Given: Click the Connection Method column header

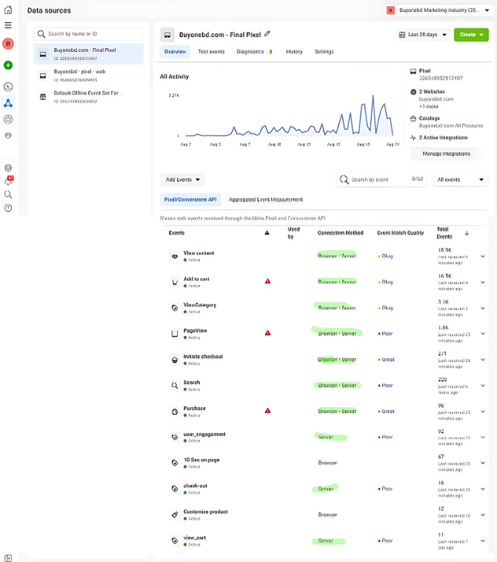Looking at the screenshot, I should tap(340, 233).
